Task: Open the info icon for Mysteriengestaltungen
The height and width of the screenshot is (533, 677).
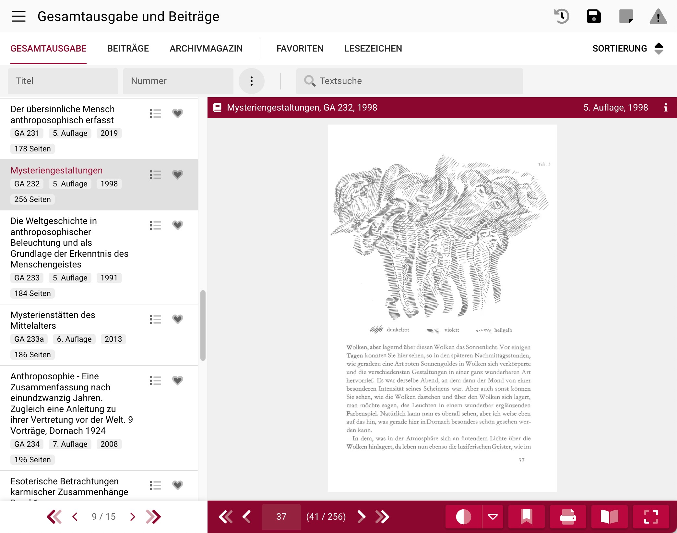Action: click(665, 108)
